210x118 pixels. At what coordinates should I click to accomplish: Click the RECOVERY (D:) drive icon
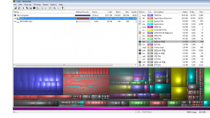click(18, 22)
